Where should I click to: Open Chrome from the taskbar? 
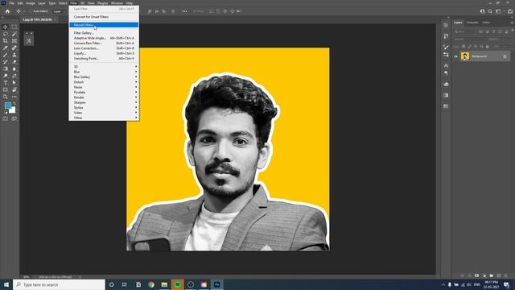(151, 284)
